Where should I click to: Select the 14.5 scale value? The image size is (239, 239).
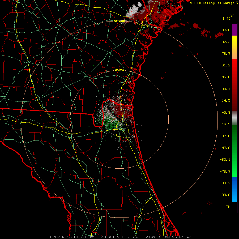(226, 101)
